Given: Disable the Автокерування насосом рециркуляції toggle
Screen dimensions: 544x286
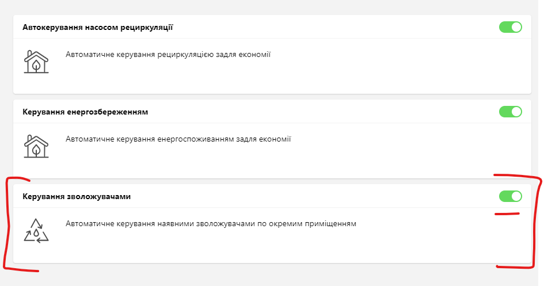Looking at the screenshot, I should (510, 27).
